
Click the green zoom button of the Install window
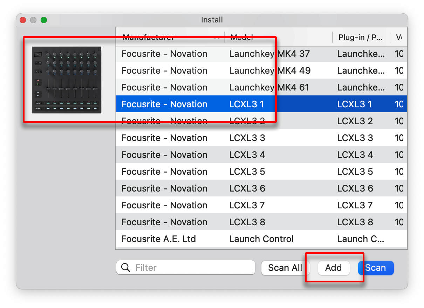coord(44,20)
